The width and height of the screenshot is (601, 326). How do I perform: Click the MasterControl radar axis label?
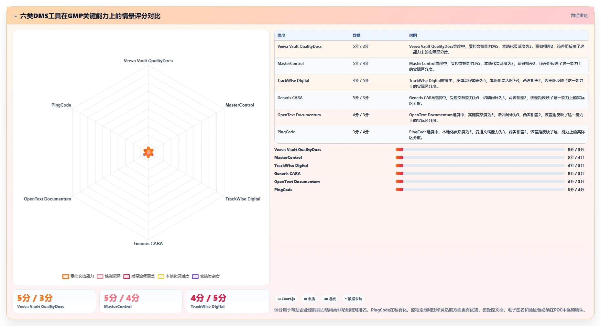pyautogui.click(x=240, y=105)
